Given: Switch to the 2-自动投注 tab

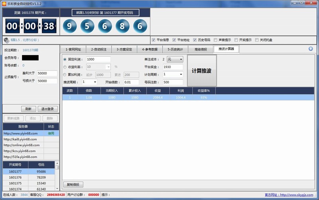Looking at the screenshot, I should point(98,49).
